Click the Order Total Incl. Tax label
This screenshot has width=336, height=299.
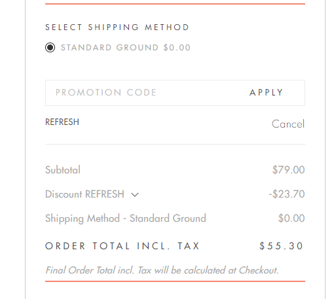122,246
